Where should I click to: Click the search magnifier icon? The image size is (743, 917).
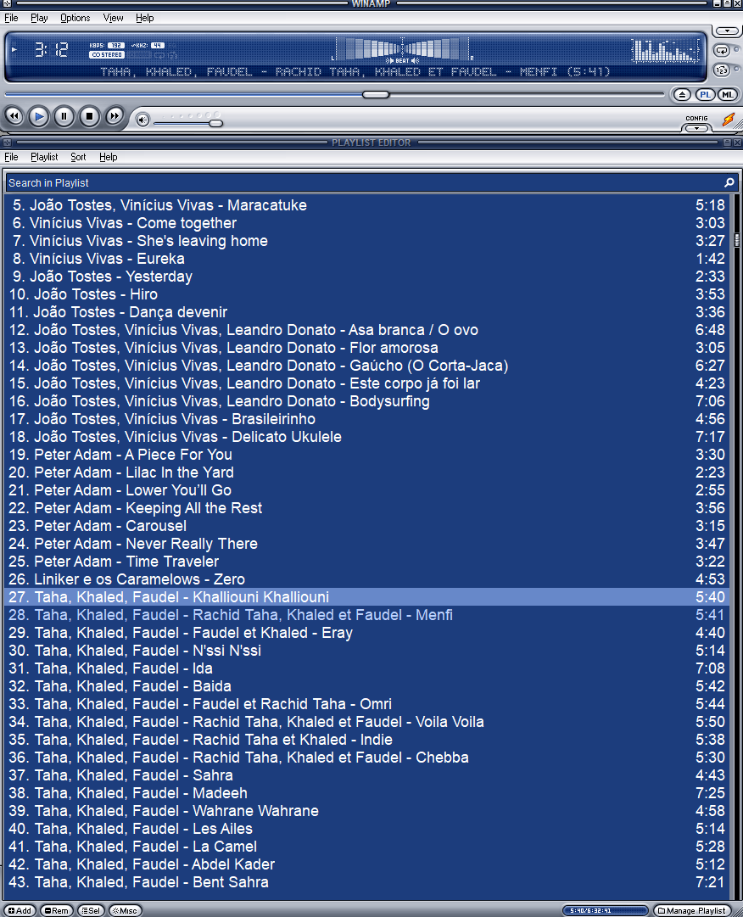point(729,183)
